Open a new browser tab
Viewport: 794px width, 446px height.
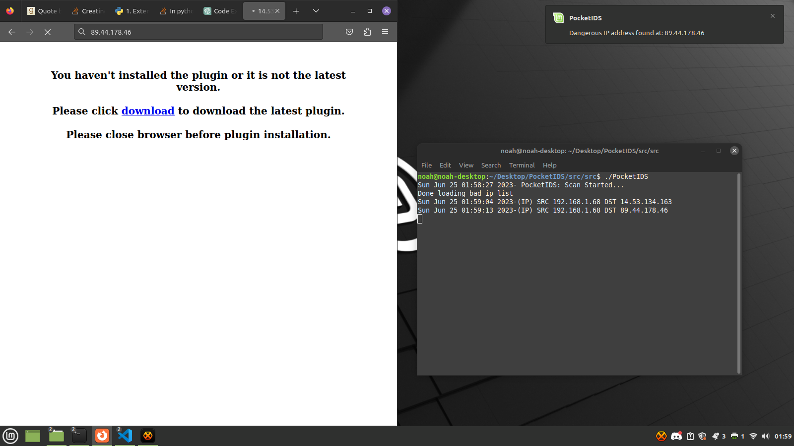[x=296, y=11]
